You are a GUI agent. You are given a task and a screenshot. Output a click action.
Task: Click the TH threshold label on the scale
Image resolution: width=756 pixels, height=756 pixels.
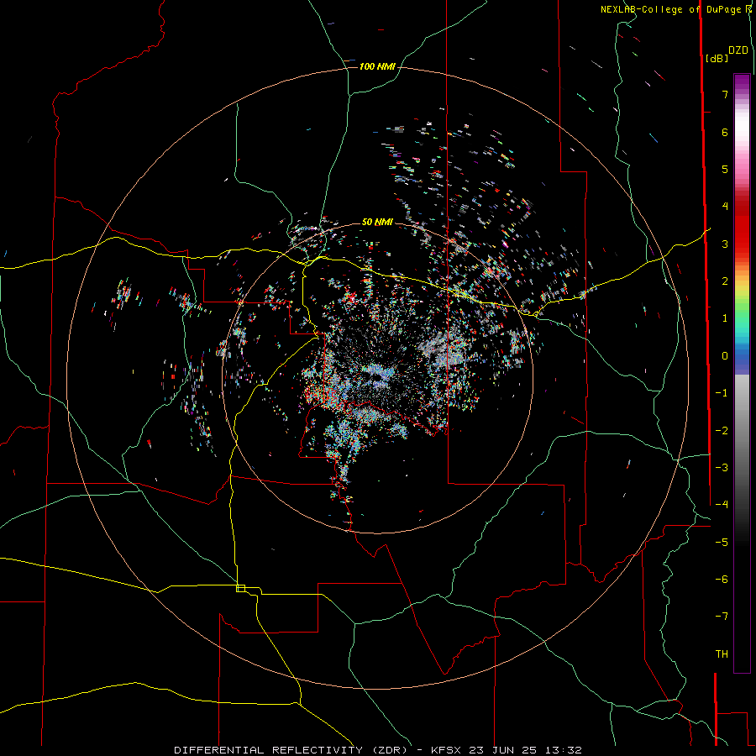point(722,654)
